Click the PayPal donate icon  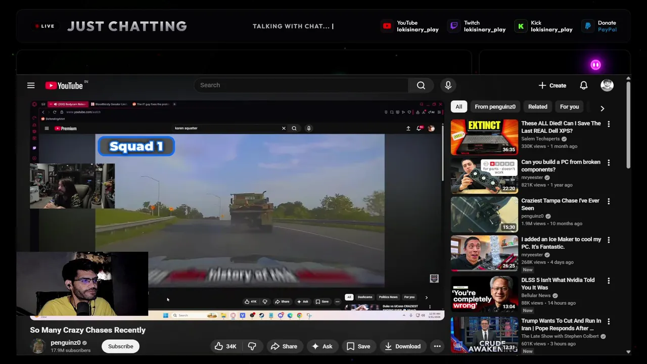(588, 26)
